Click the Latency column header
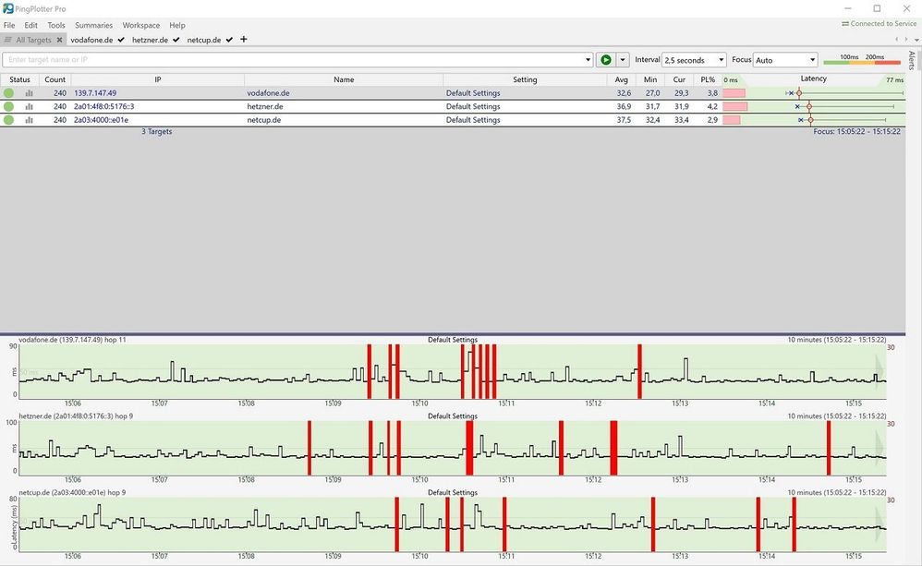This screenshot has height=566, width=922. tap(814, 78)
